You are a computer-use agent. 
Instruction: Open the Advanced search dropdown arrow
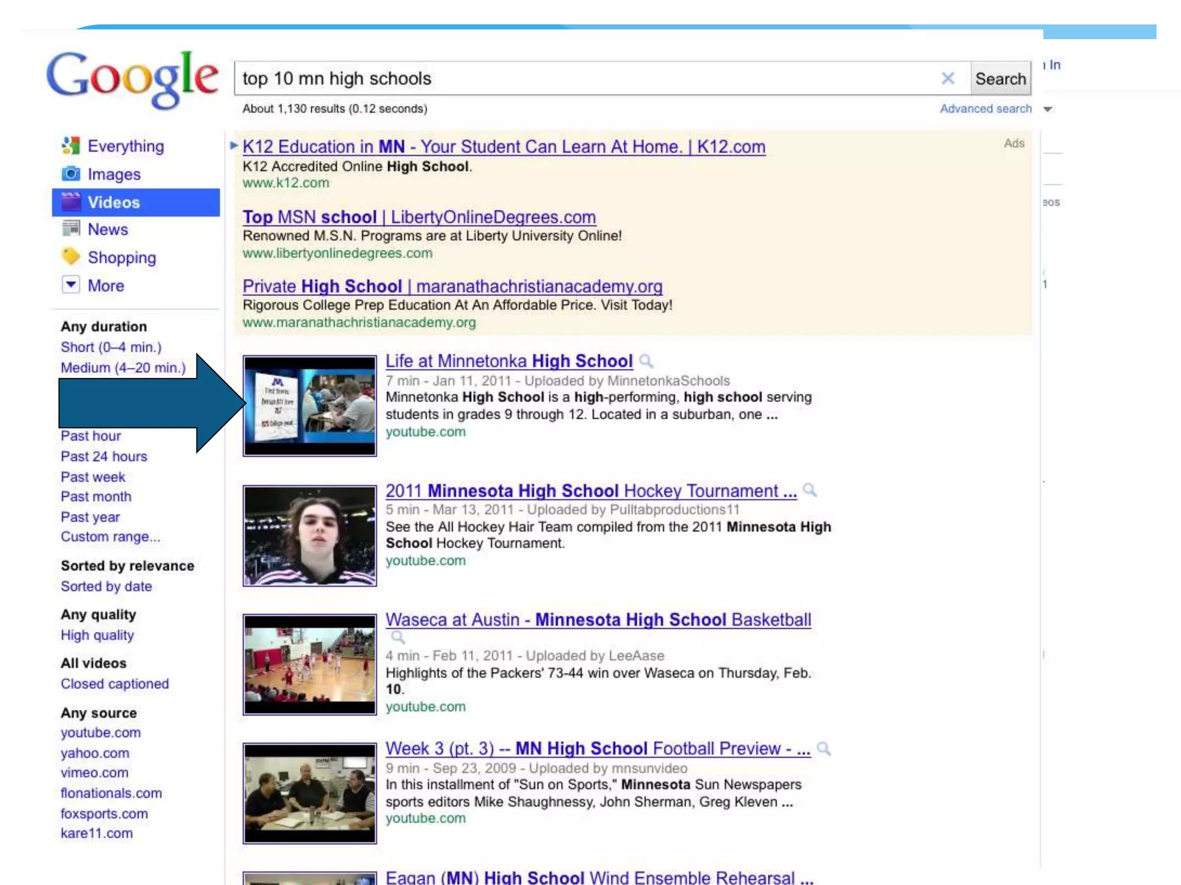tap(1048, 109)
